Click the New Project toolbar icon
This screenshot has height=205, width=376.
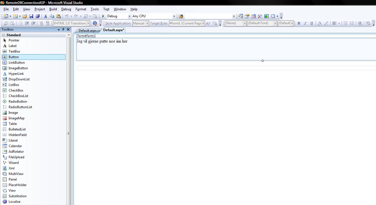click(6, 16)
